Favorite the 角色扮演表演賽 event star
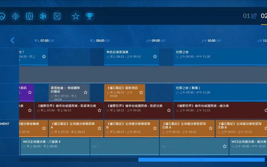 pyautogui.click(x=155, y=57)
